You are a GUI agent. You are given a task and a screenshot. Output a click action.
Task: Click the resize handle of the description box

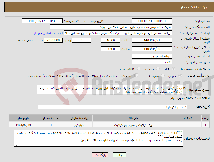(x=39, y=93)
